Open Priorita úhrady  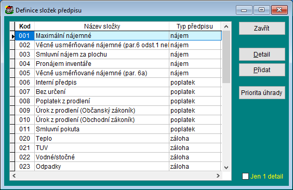[x=262, y=92]
